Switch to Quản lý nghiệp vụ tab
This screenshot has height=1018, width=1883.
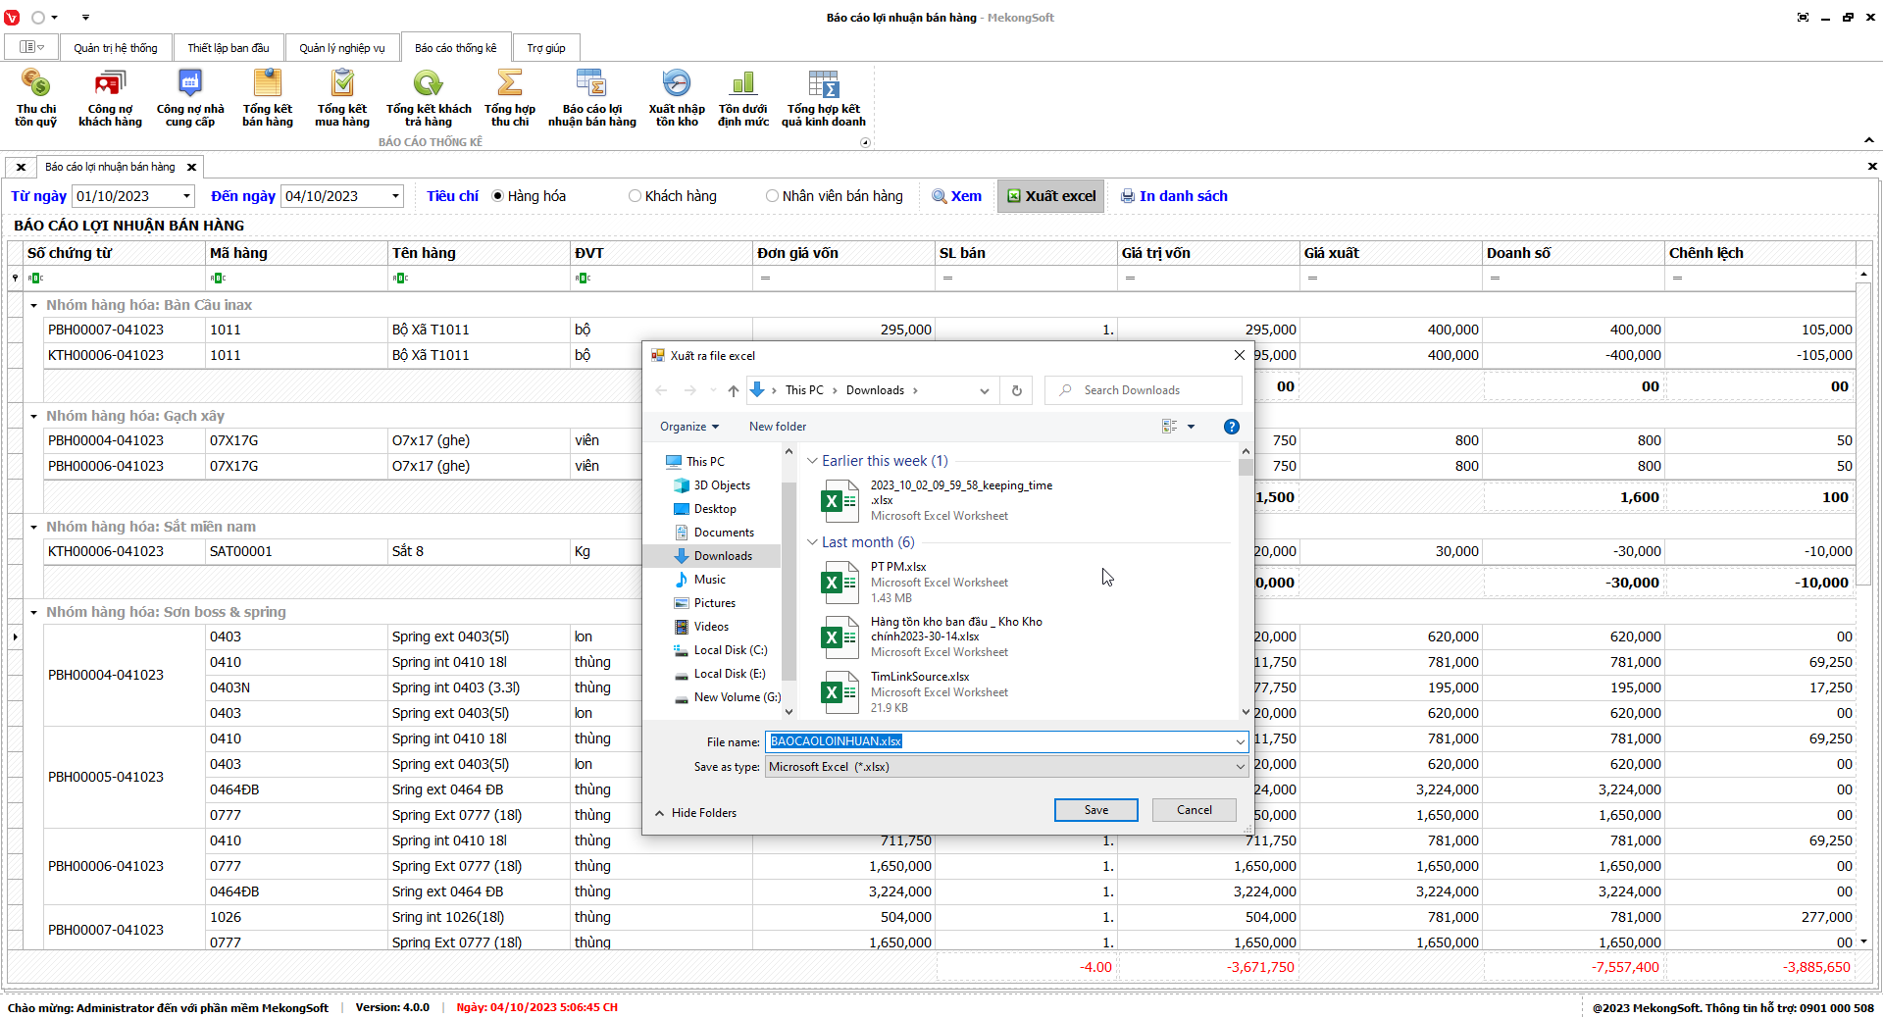click(342, 48)
